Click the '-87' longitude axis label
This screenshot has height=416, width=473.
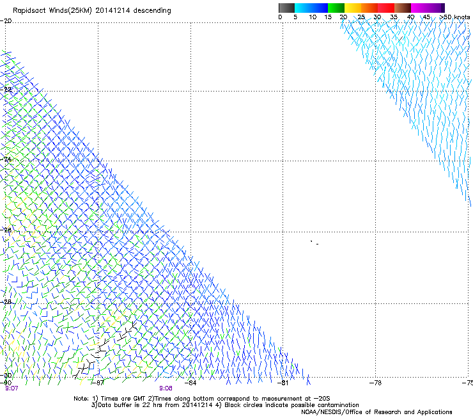(98, 383)
